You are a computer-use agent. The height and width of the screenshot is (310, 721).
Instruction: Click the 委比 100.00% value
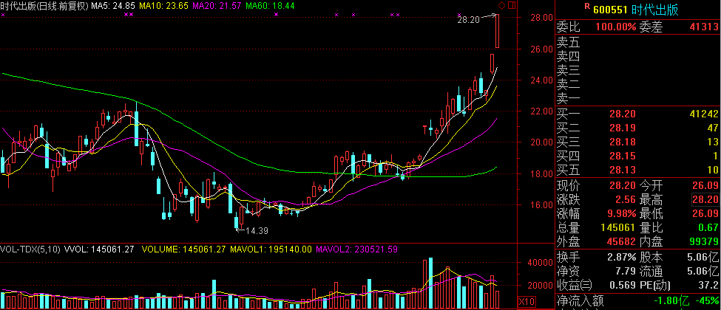click(616, 27)
